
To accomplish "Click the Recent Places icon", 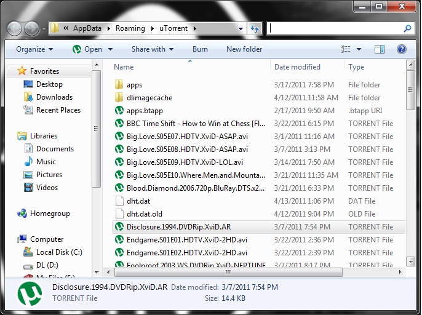I will coord(28,110).
